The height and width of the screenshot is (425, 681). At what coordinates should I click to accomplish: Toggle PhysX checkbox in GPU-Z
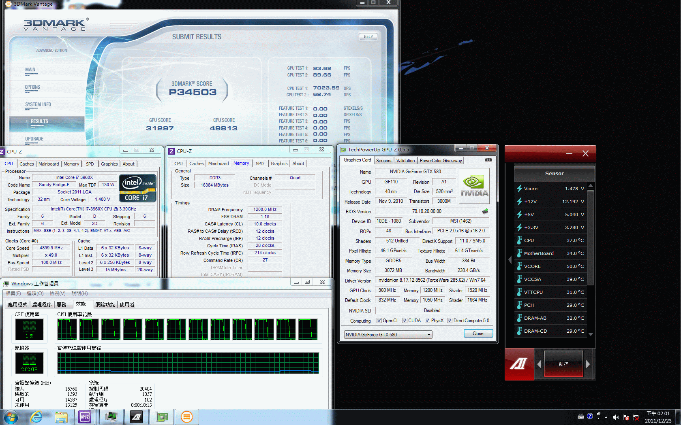point(427,321)
